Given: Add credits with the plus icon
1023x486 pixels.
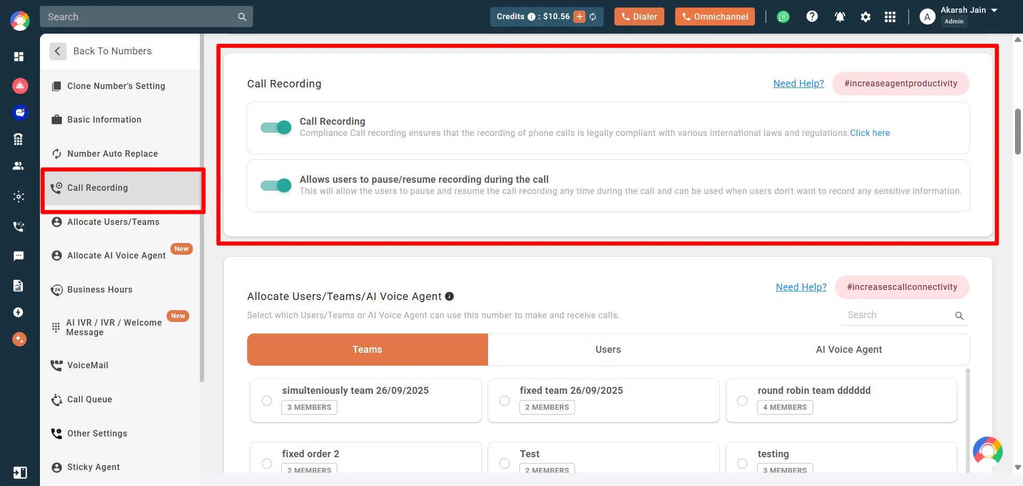Looking at the screenshot, I should pyautogui.click(x=579, y=17).
